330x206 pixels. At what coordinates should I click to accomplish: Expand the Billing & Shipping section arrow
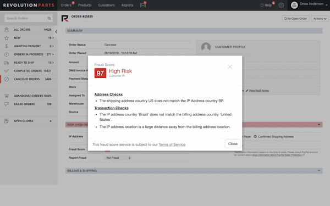pyautogui.click(x=319, y=170)
